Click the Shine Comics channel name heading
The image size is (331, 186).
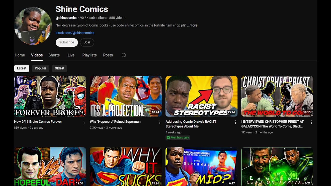tap(82, 9)
